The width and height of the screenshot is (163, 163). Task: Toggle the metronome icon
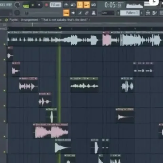coord(66,5)
